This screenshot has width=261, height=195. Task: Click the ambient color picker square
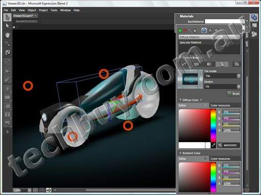pos(195,177)
